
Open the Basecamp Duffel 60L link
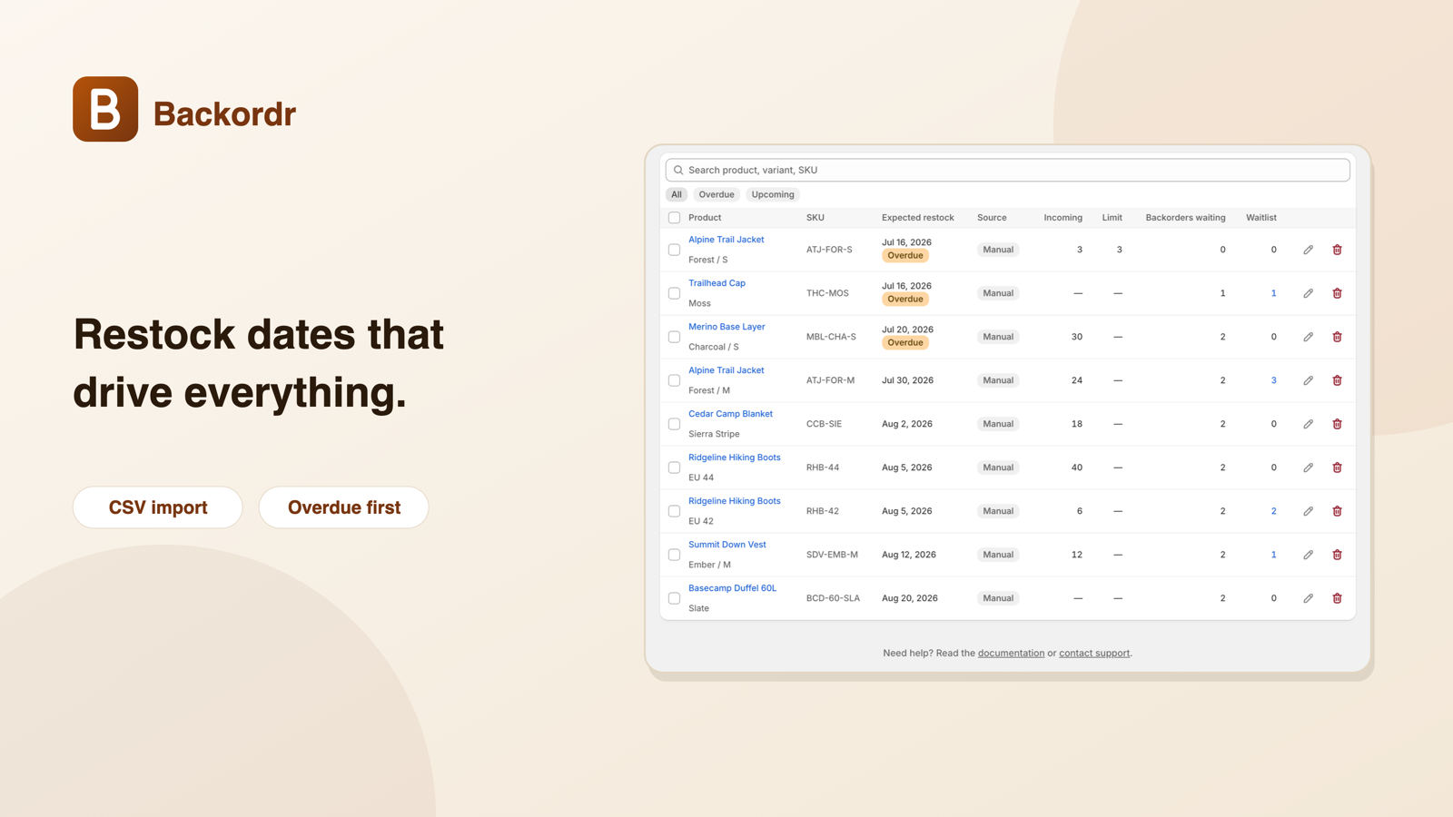tap(732, 588)
